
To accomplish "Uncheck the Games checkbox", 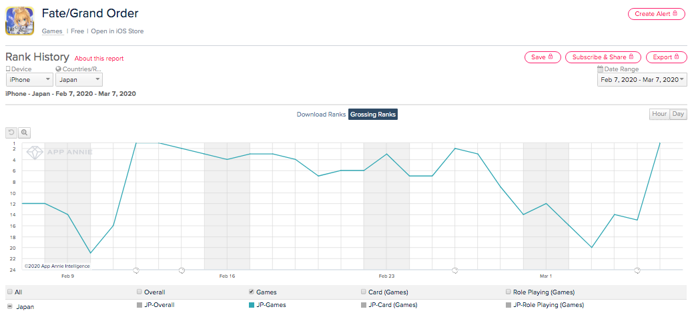I will (252, 292).
